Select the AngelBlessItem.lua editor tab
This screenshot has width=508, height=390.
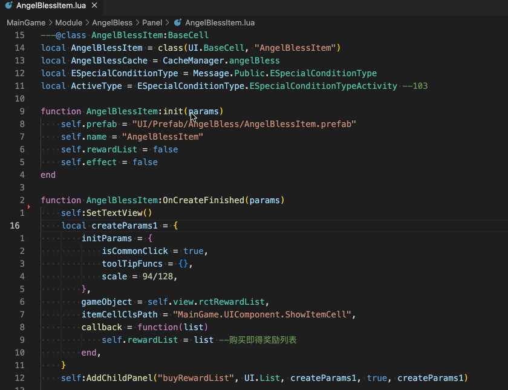tap(51, 6)
